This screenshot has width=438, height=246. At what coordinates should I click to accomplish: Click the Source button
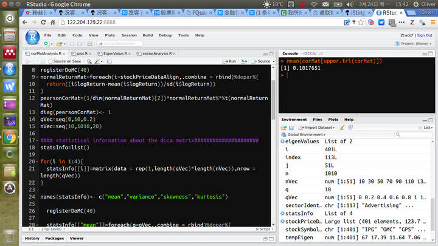[x=261, y=61]
